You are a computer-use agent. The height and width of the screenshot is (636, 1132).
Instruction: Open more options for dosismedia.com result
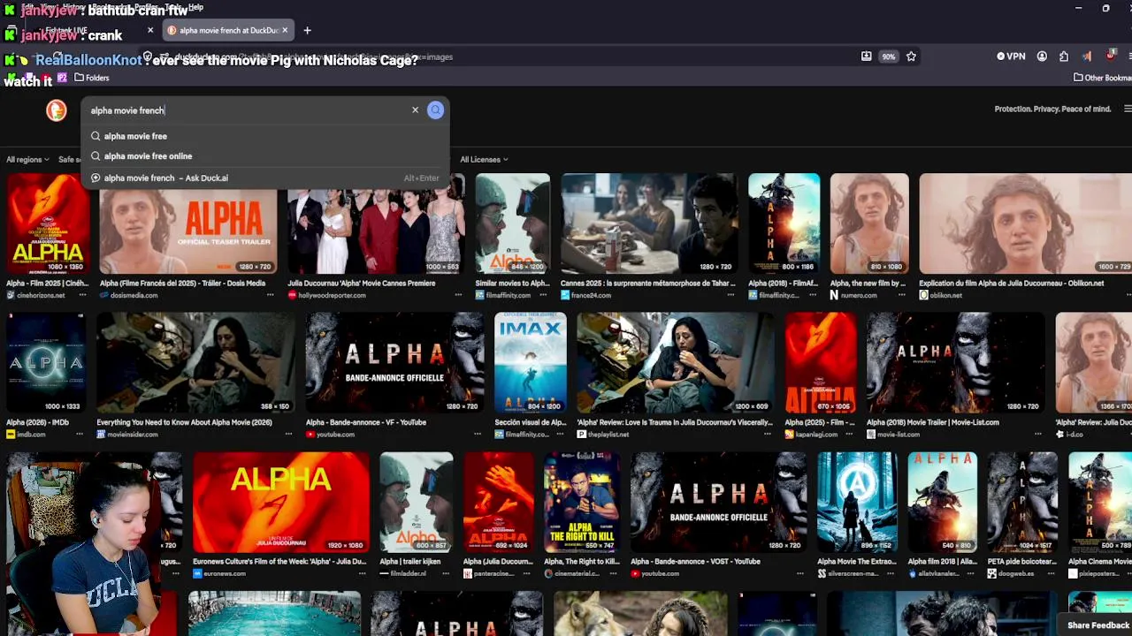[271, 295]
